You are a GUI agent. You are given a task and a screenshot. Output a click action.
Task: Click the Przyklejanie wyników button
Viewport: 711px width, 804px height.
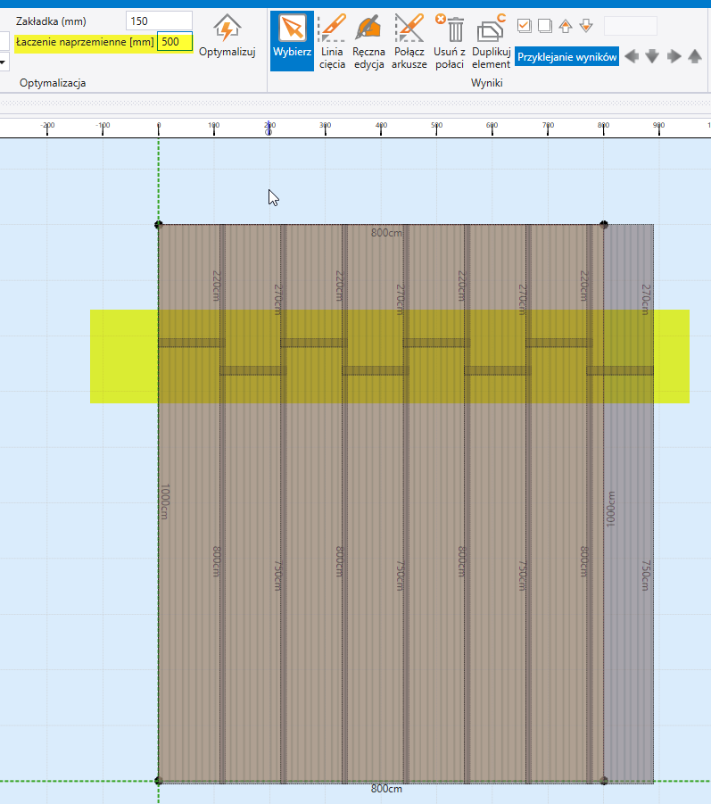(x=566, y=56)
